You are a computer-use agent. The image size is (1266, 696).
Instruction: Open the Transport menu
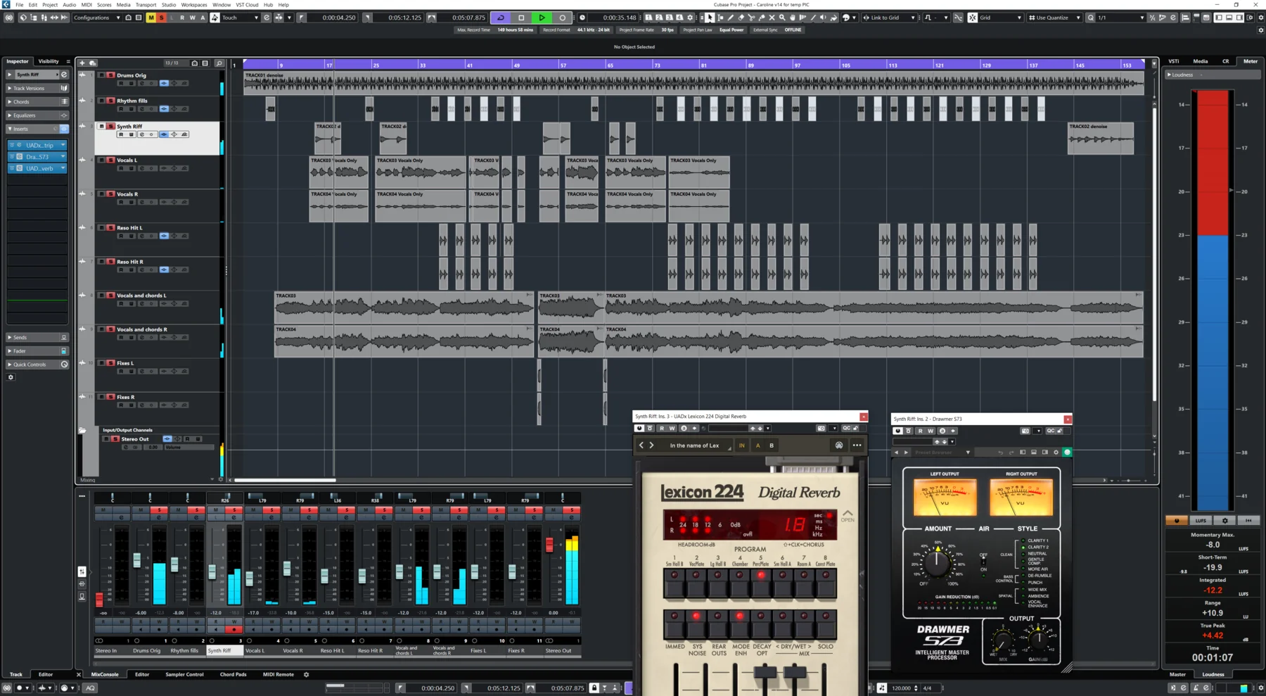click(146, 4)
